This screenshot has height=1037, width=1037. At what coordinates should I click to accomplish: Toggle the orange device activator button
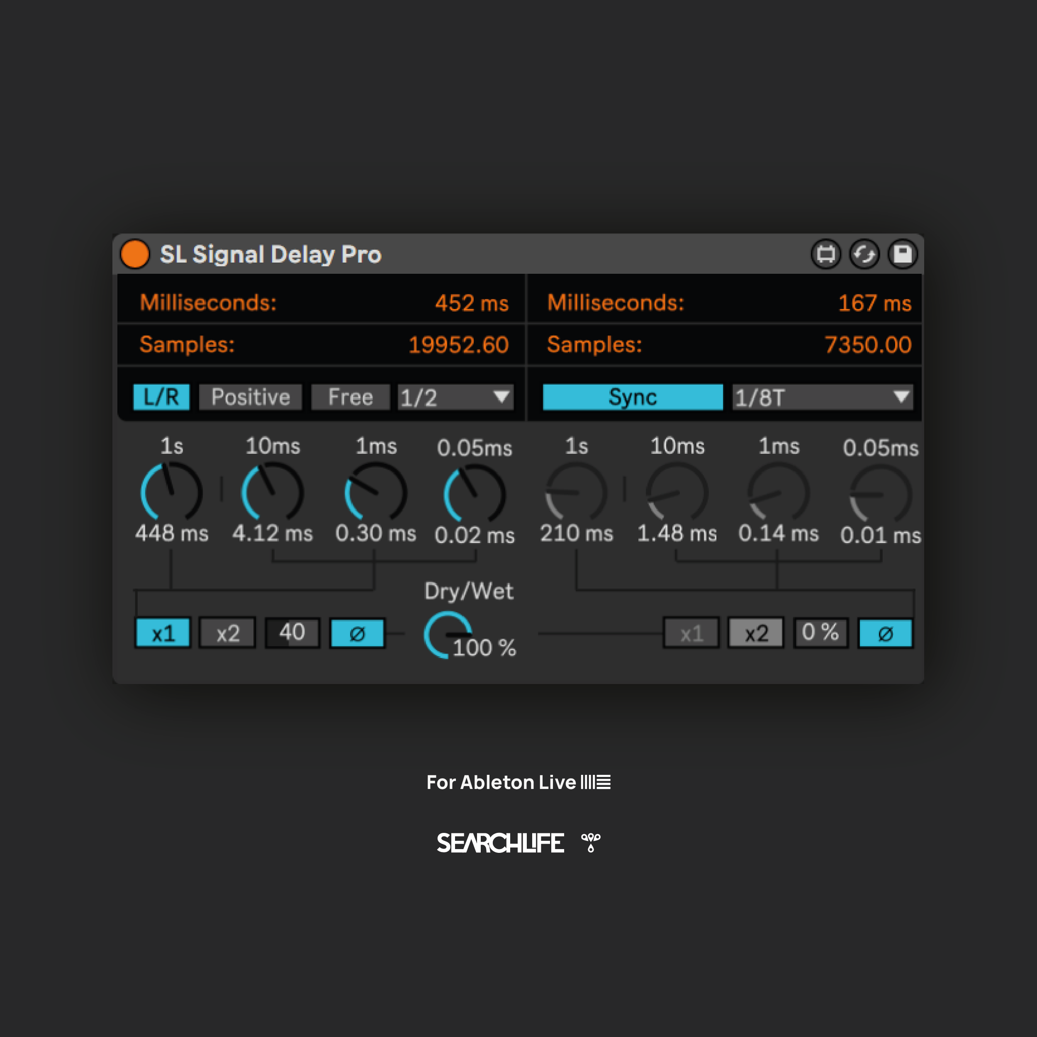(135, 254)
